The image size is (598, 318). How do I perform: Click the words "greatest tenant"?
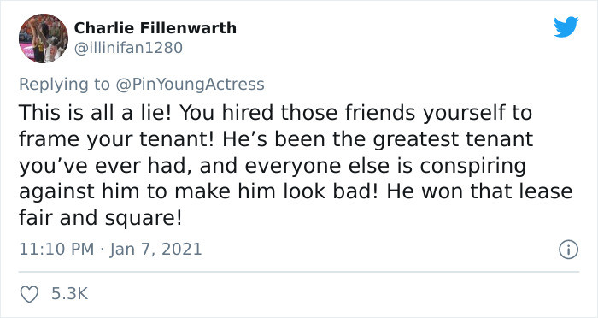coord(453,139)
